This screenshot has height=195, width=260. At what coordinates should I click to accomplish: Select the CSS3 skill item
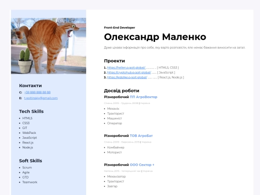pos(26,123)
